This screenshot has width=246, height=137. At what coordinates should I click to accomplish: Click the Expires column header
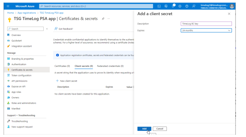point(109,87)
